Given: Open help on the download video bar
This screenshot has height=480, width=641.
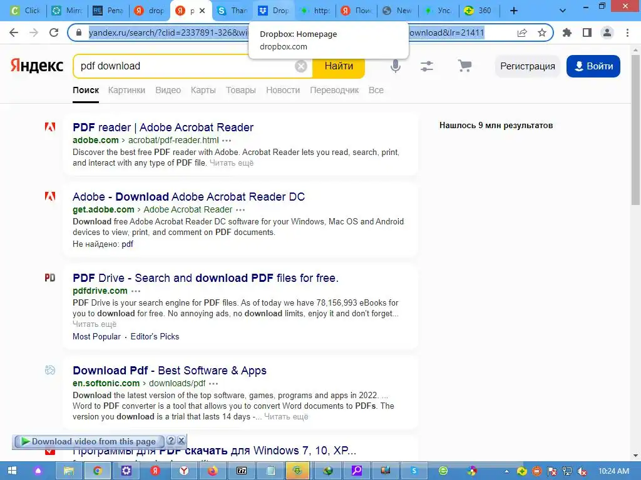Looking at the screenshot, I should (x=172, y=441).
